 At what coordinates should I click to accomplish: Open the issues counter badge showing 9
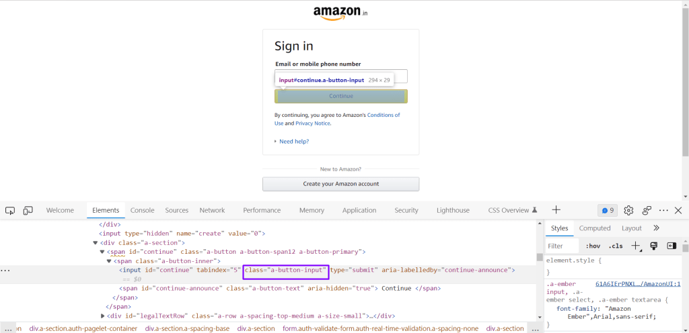[x=608, y=210]
